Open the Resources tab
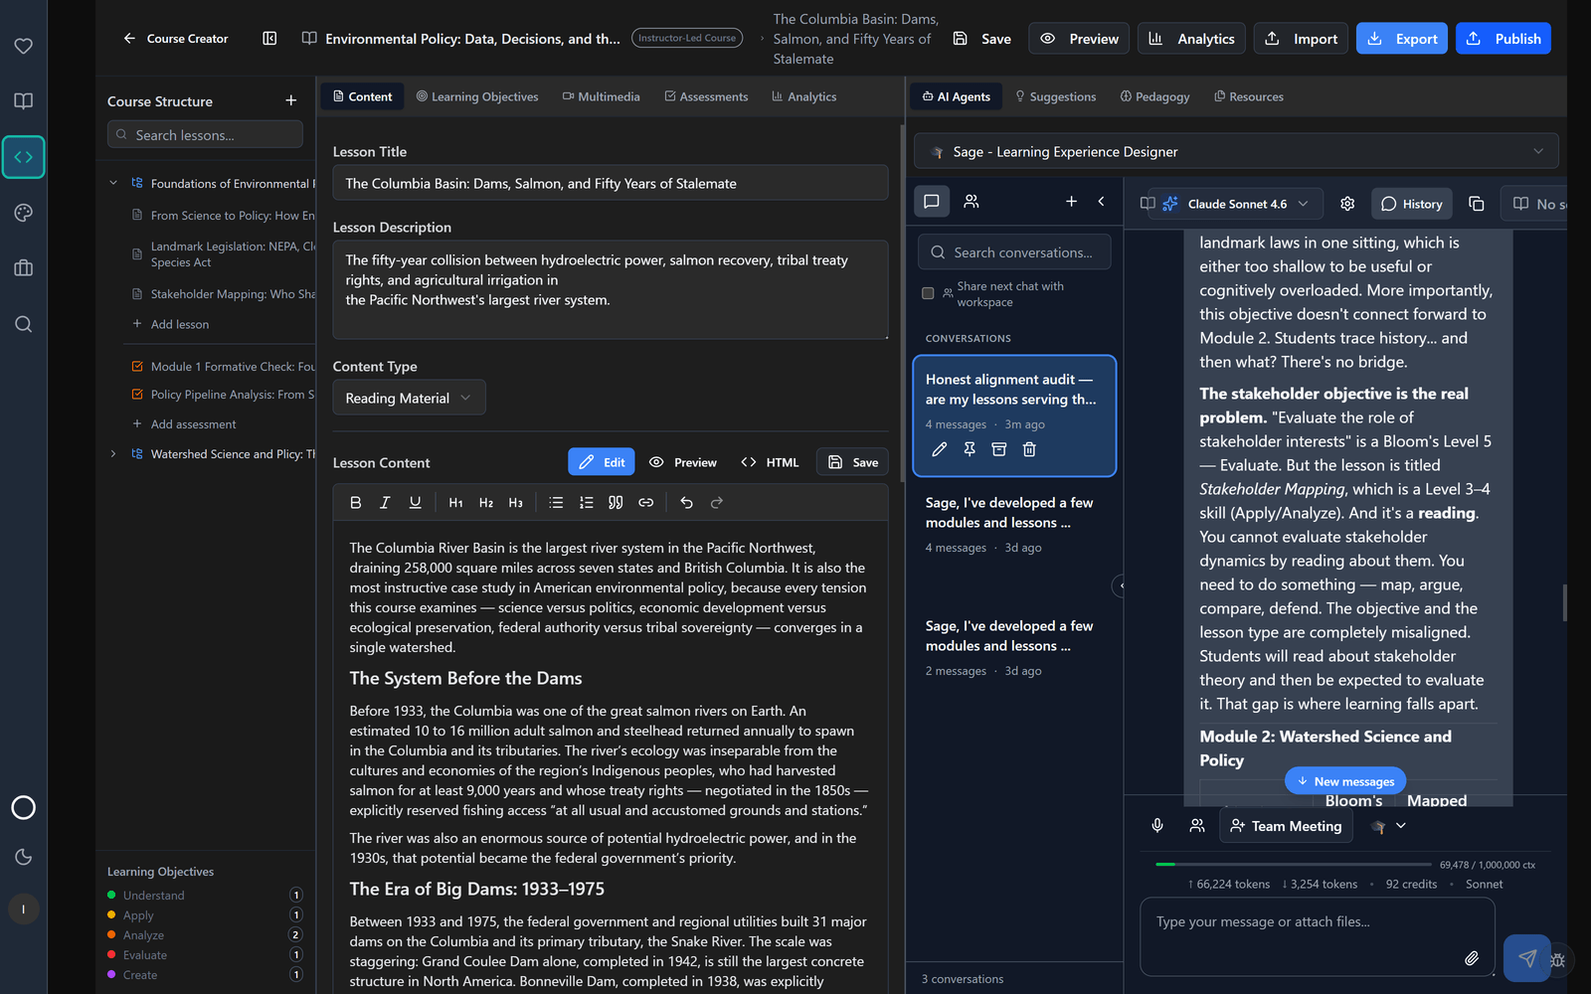This screenshot has width=1591, height=994. [x=1249, y=96]
